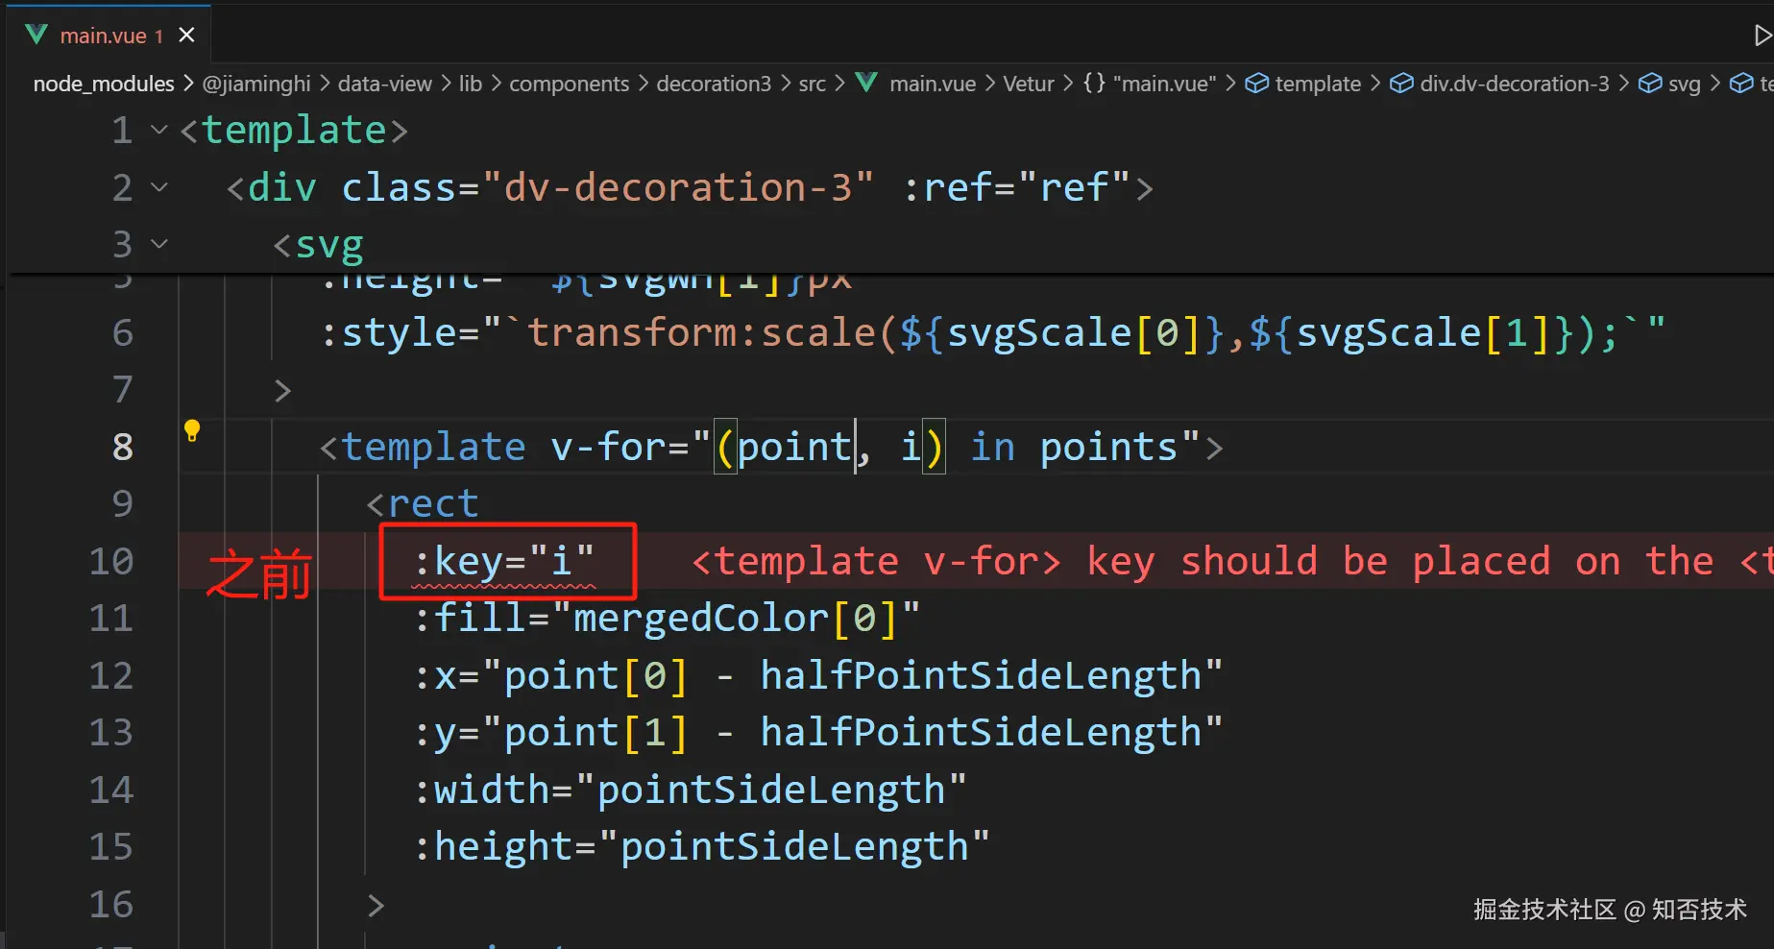Click the Vue icon on main.vue tab
Screen dimensions: 1774x949
(x=36, y=36)
